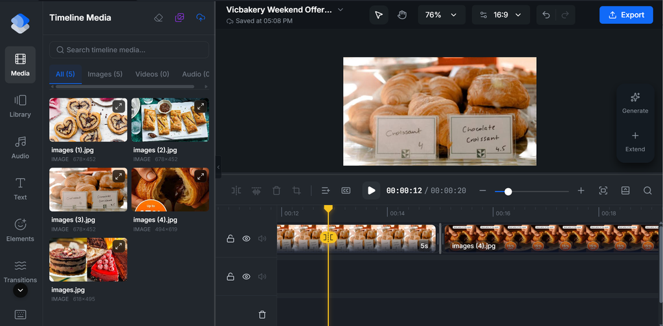Undo the last action
Viewport: 663px width, 326px height.
(x=546, y=15)
